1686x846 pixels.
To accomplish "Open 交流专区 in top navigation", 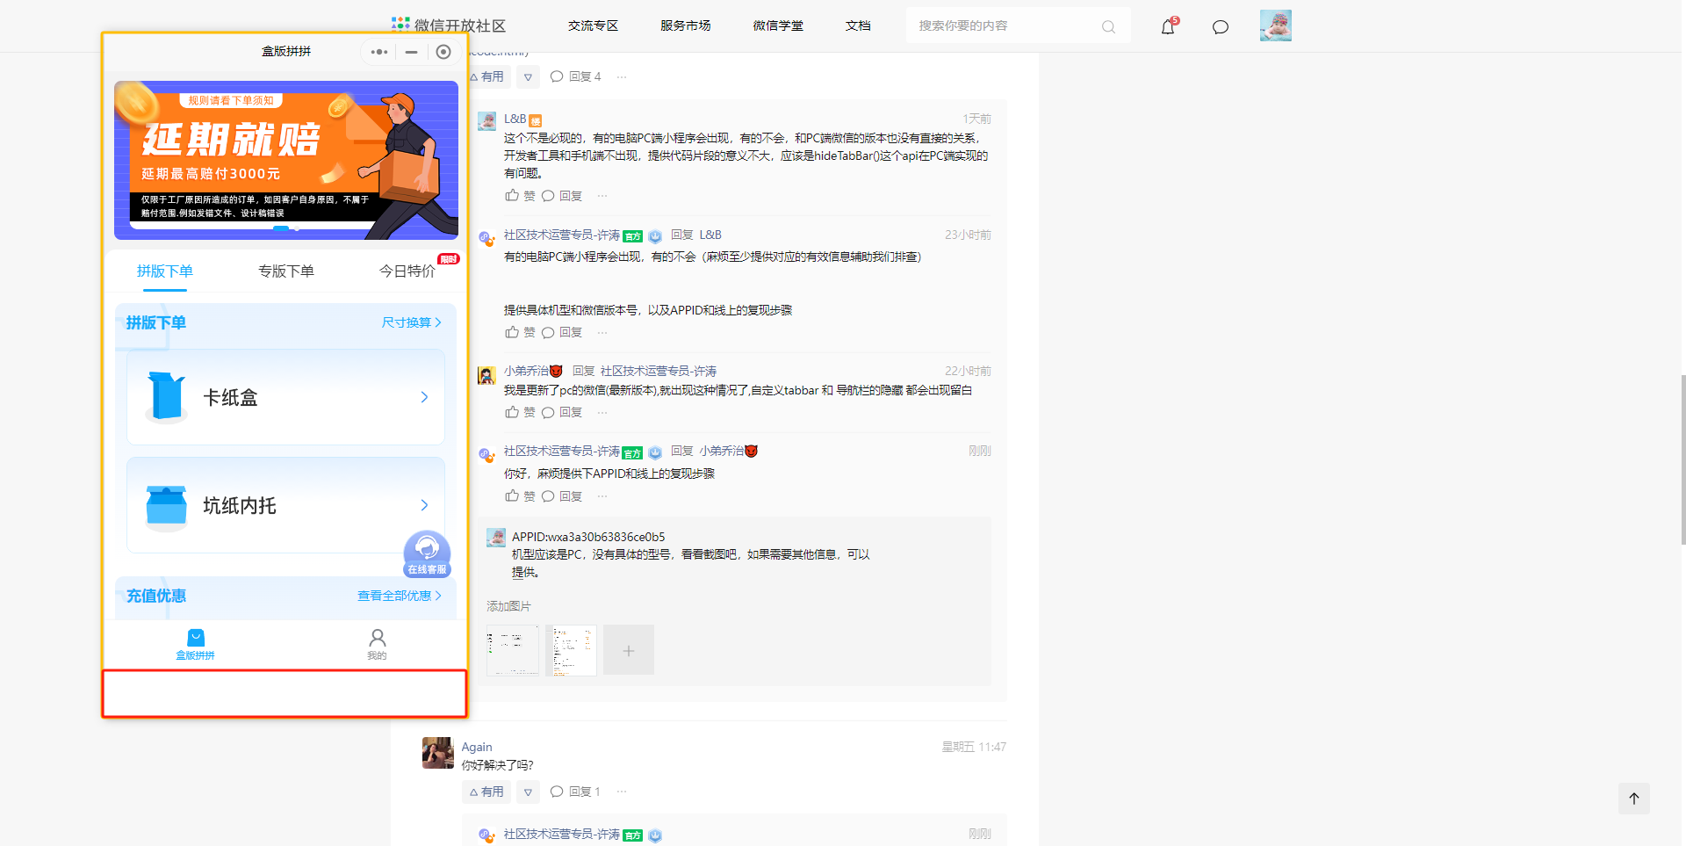I will 594,25.
